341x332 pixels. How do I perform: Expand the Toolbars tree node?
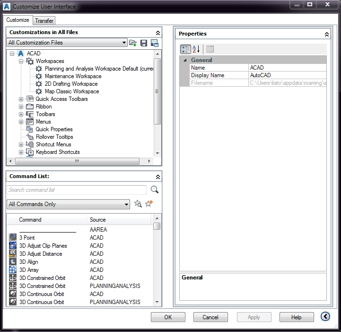click(21, 114)
